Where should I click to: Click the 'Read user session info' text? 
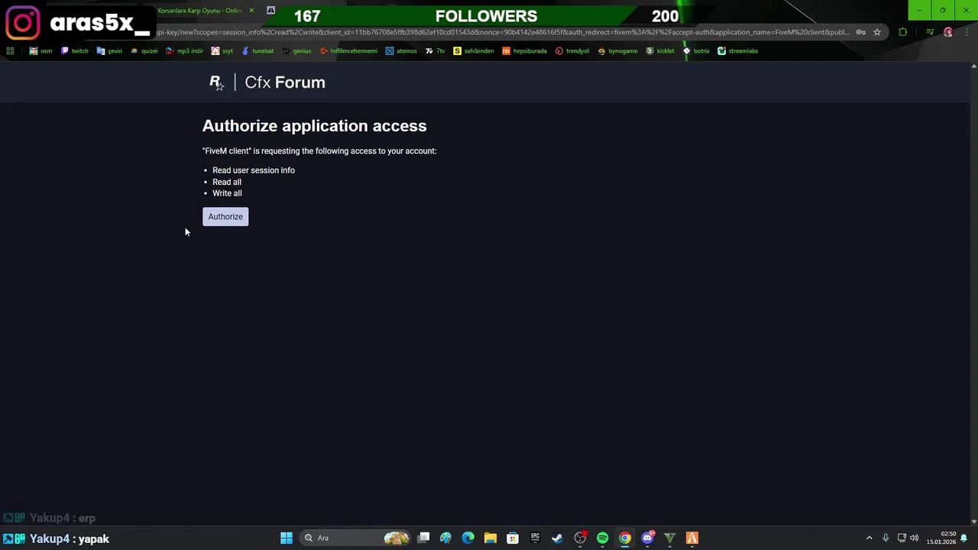coord(254,170)
